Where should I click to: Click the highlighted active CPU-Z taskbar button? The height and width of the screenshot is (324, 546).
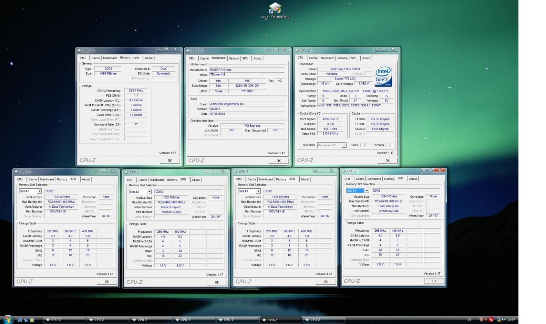(280, 320)
